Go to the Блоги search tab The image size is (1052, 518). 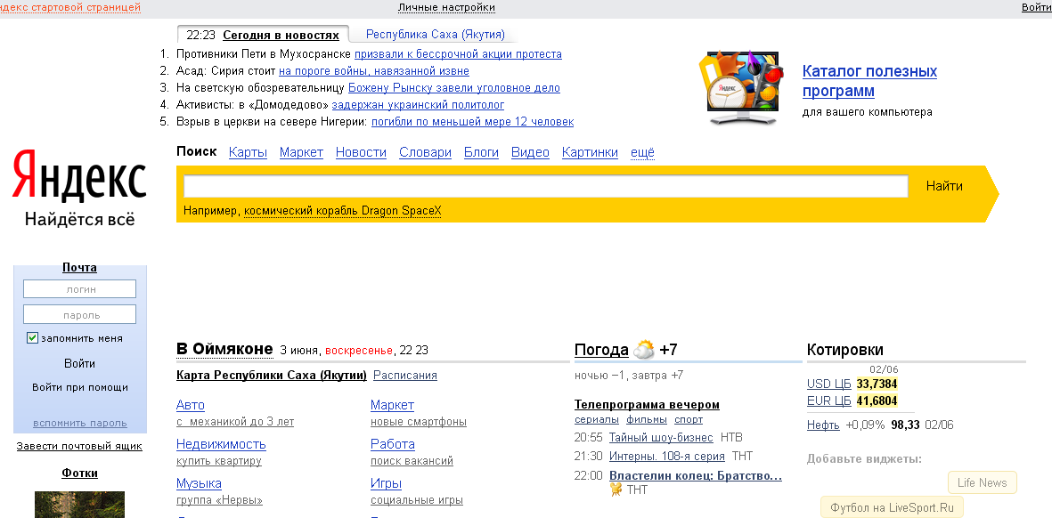click(481, 152)
